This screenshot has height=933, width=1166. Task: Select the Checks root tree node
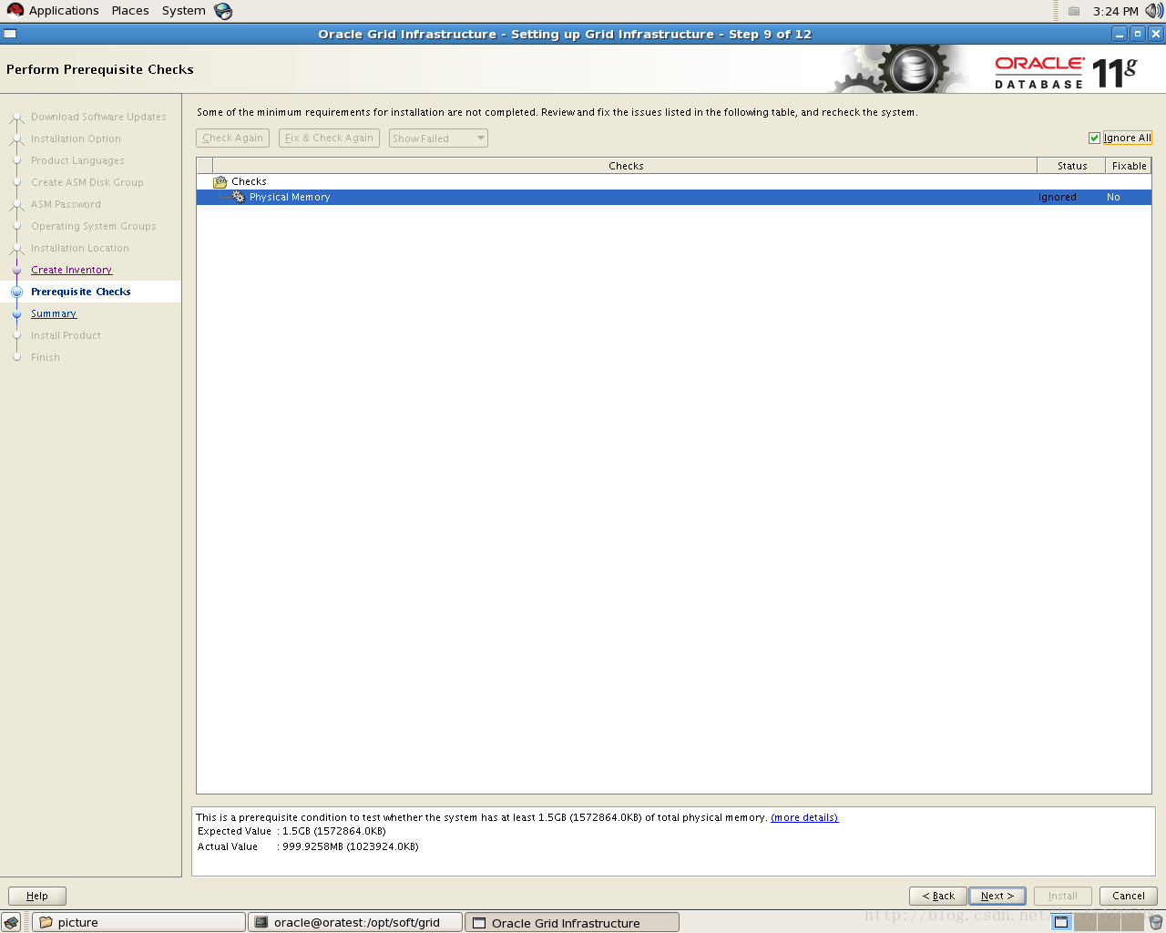click(x=249, y=181)
